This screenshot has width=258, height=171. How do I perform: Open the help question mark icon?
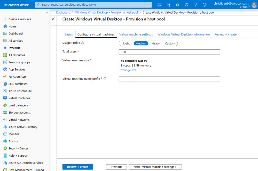(x=196, y=5)
